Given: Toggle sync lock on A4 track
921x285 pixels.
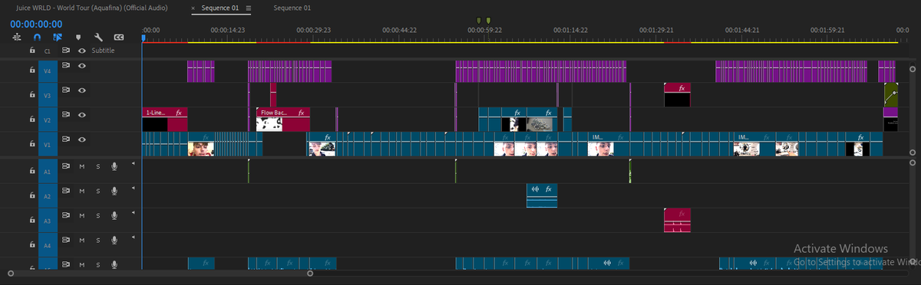Looking at the screenshot, I should coord(66,241).
